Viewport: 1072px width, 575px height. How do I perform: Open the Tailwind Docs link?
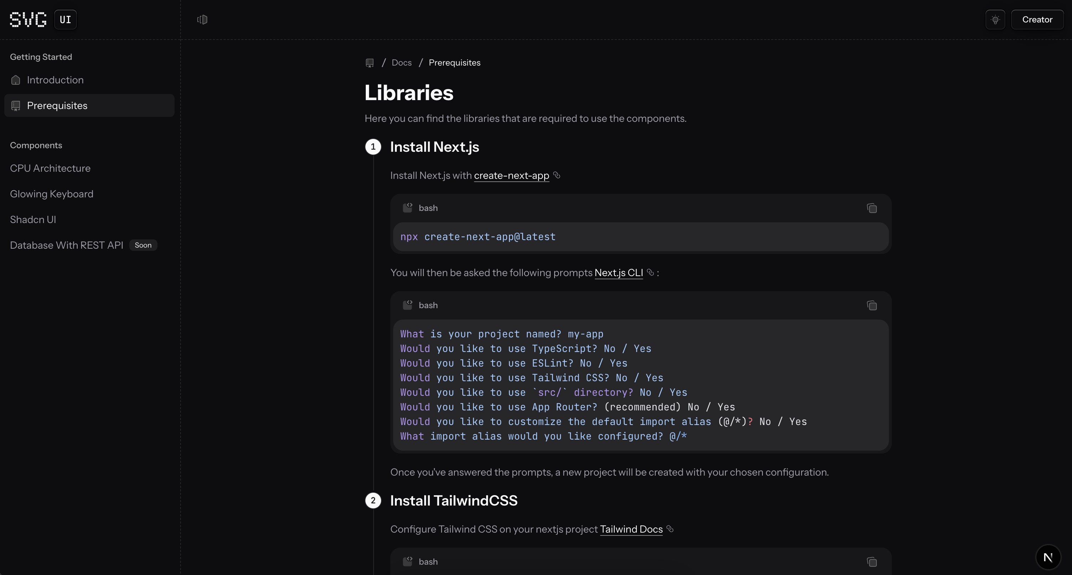click(x=631, y=530)
